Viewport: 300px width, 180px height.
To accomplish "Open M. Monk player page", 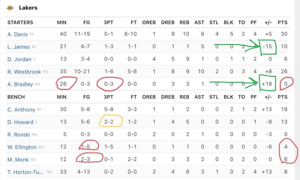I will click(18, 160).
